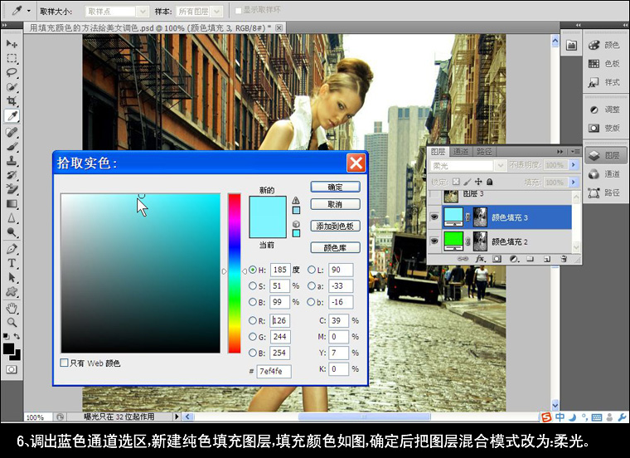Select the Eyedropper tool in the toolbox

pyautogui.click(x=12, y=116)
